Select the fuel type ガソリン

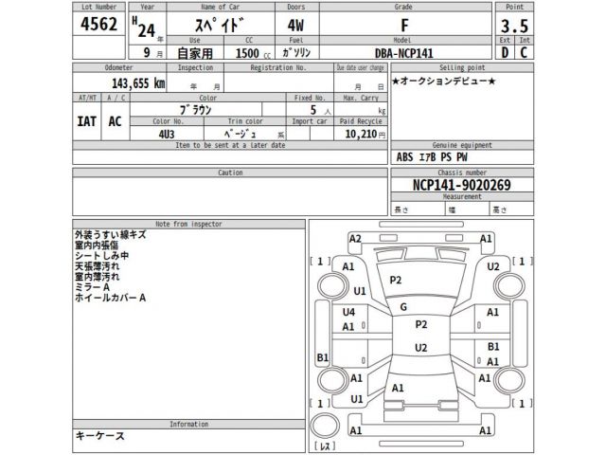tap(296, 52)
